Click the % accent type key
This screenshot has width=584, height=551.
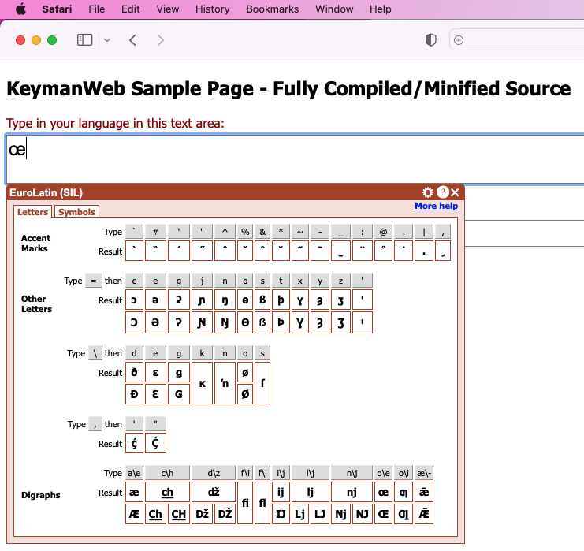pyautogui.click(x=245, y=231)
